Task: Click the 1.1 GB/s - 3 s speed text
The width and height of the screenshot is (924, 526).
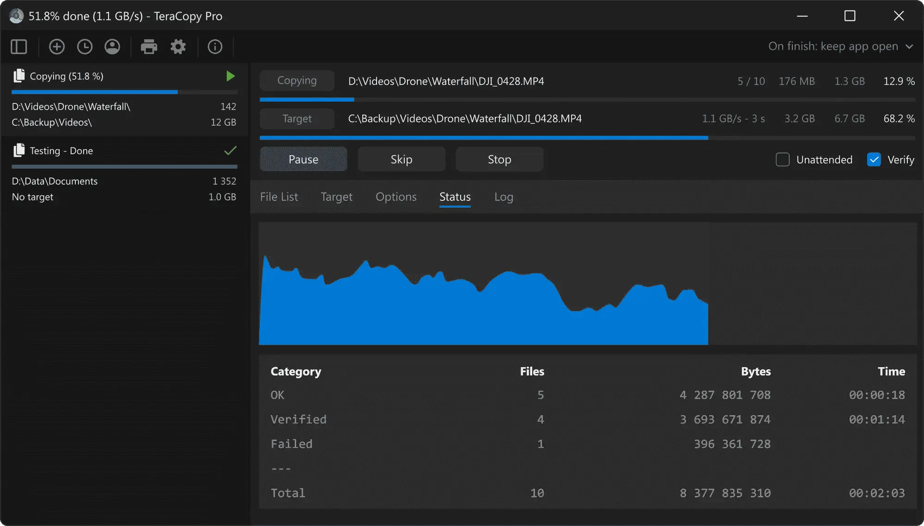Action: (733, 119)
